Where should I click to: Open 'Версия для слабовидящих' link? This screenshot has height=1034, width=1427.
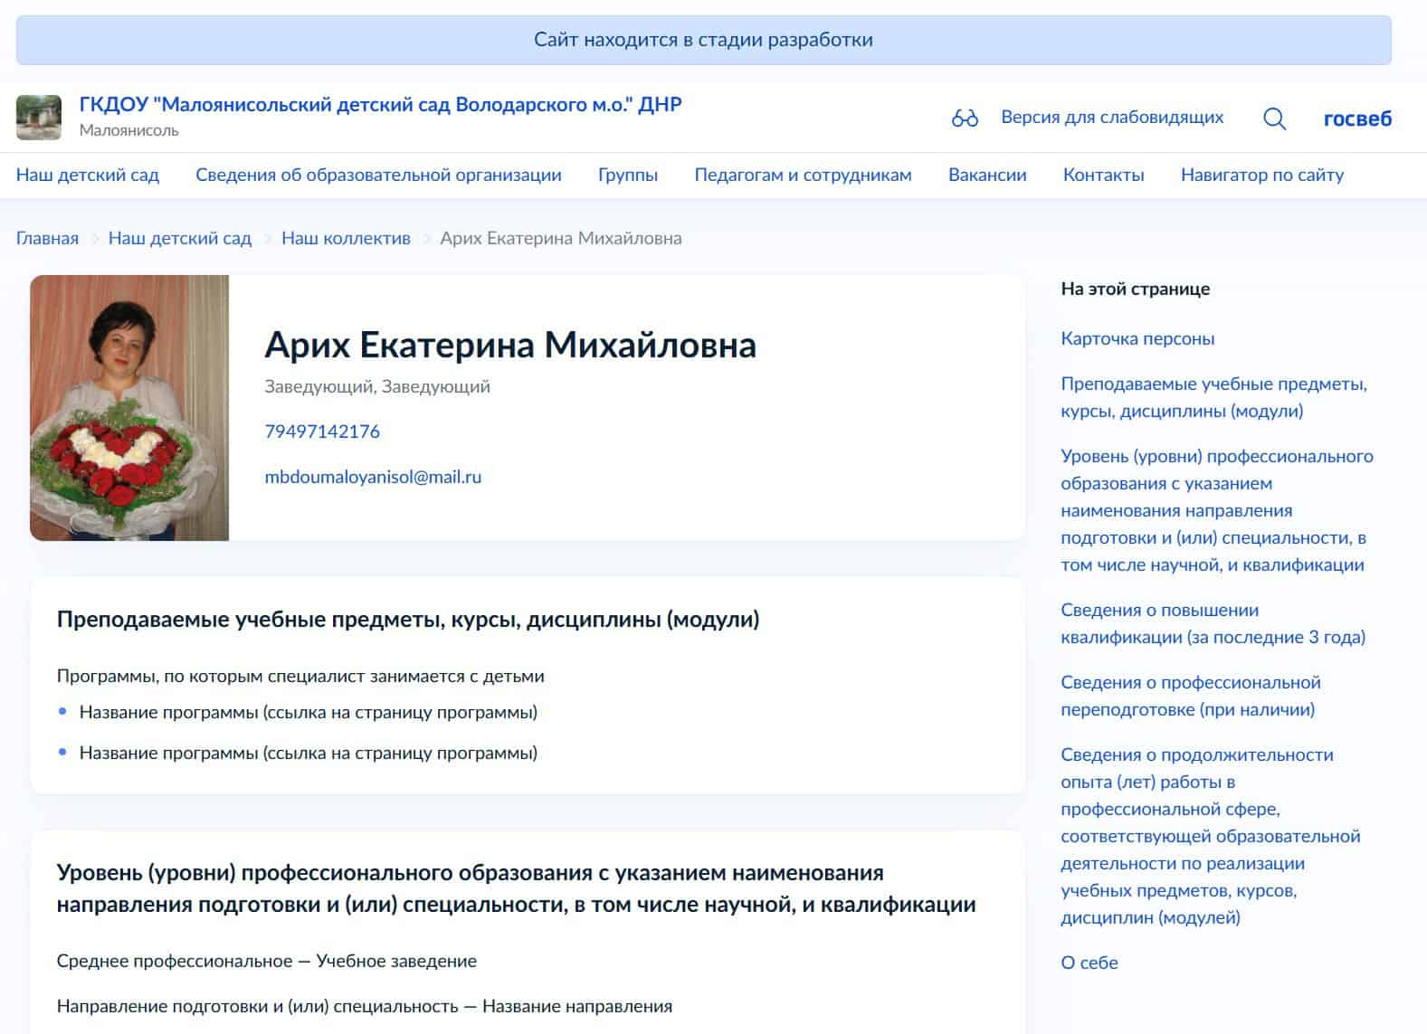pyautogui.click(x=1111, y=117)
